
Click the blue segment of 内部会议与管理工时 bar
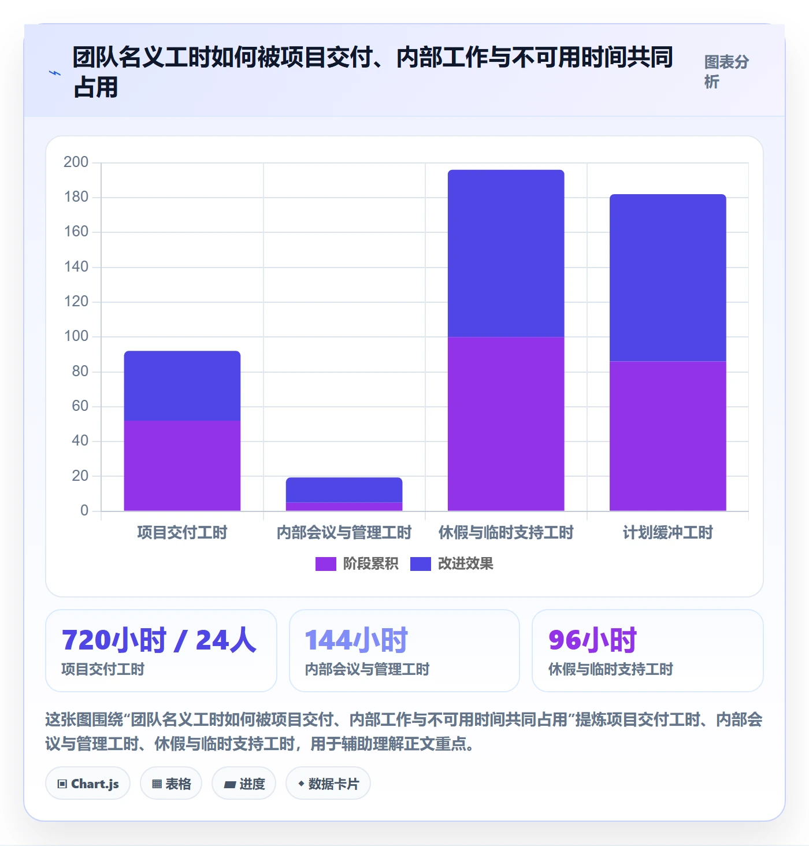pos(344,489)
